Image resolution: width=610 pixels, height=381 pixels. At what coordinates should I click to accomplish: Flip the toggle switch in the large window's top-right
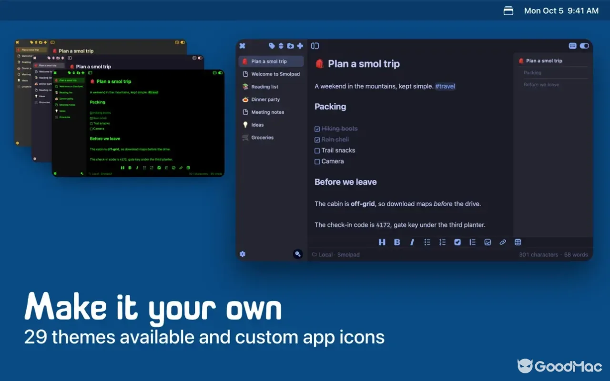point(584,46)
